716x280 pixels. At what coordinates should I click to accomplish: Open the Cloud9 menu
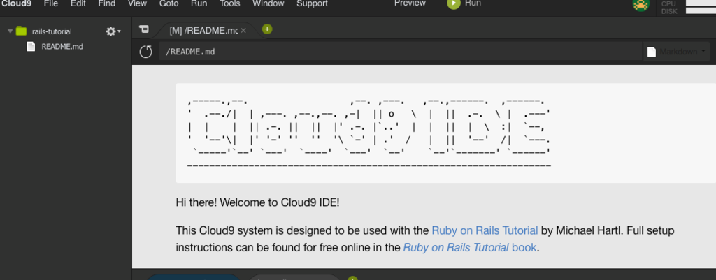17,3
